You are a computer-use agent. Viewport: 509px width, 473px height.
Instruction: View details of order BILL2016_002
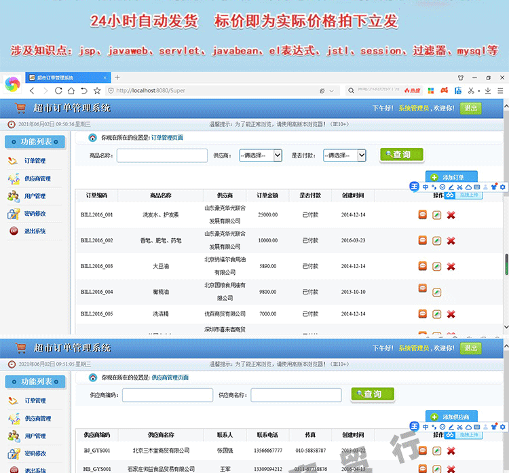click(422, 240)
